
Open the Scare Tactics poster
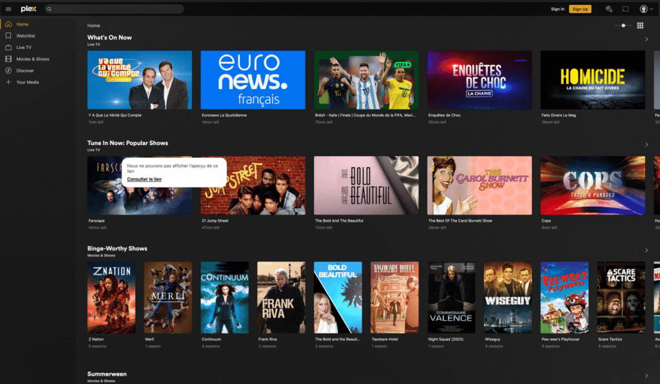[x=621, y=298]
